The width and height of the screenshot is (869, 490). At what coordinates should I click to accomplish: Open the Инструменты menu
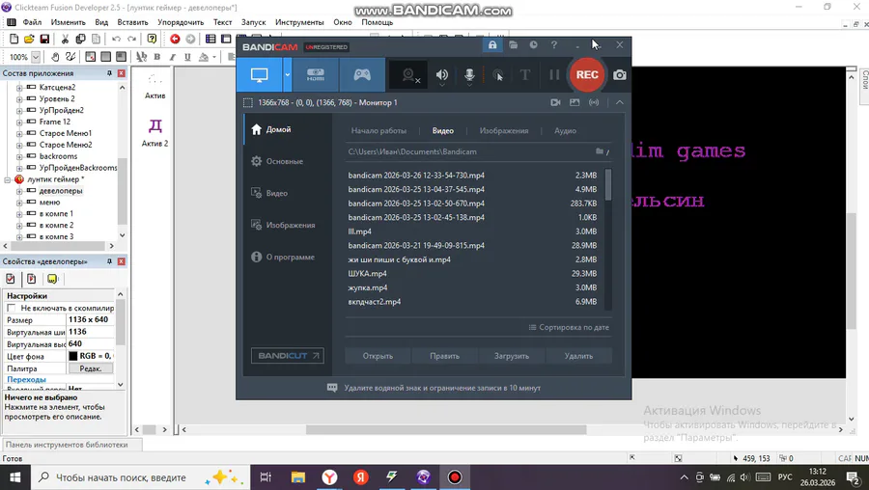(299, 22)
